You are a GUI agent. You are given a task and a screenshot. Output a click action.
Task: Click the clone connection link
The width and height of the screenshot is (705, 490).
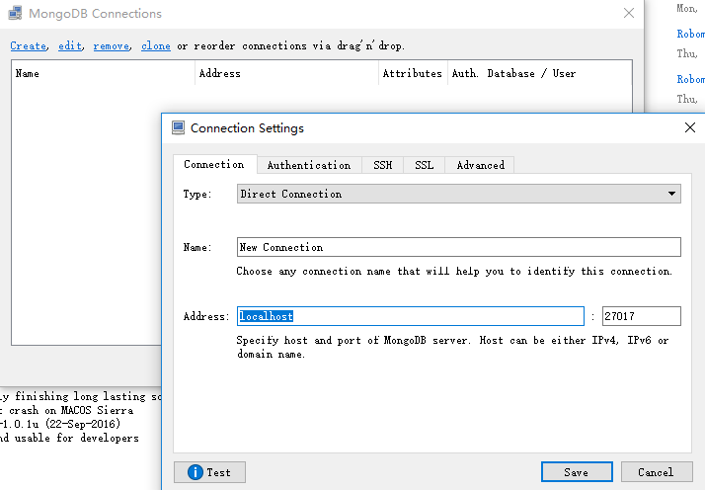[156, 45]
